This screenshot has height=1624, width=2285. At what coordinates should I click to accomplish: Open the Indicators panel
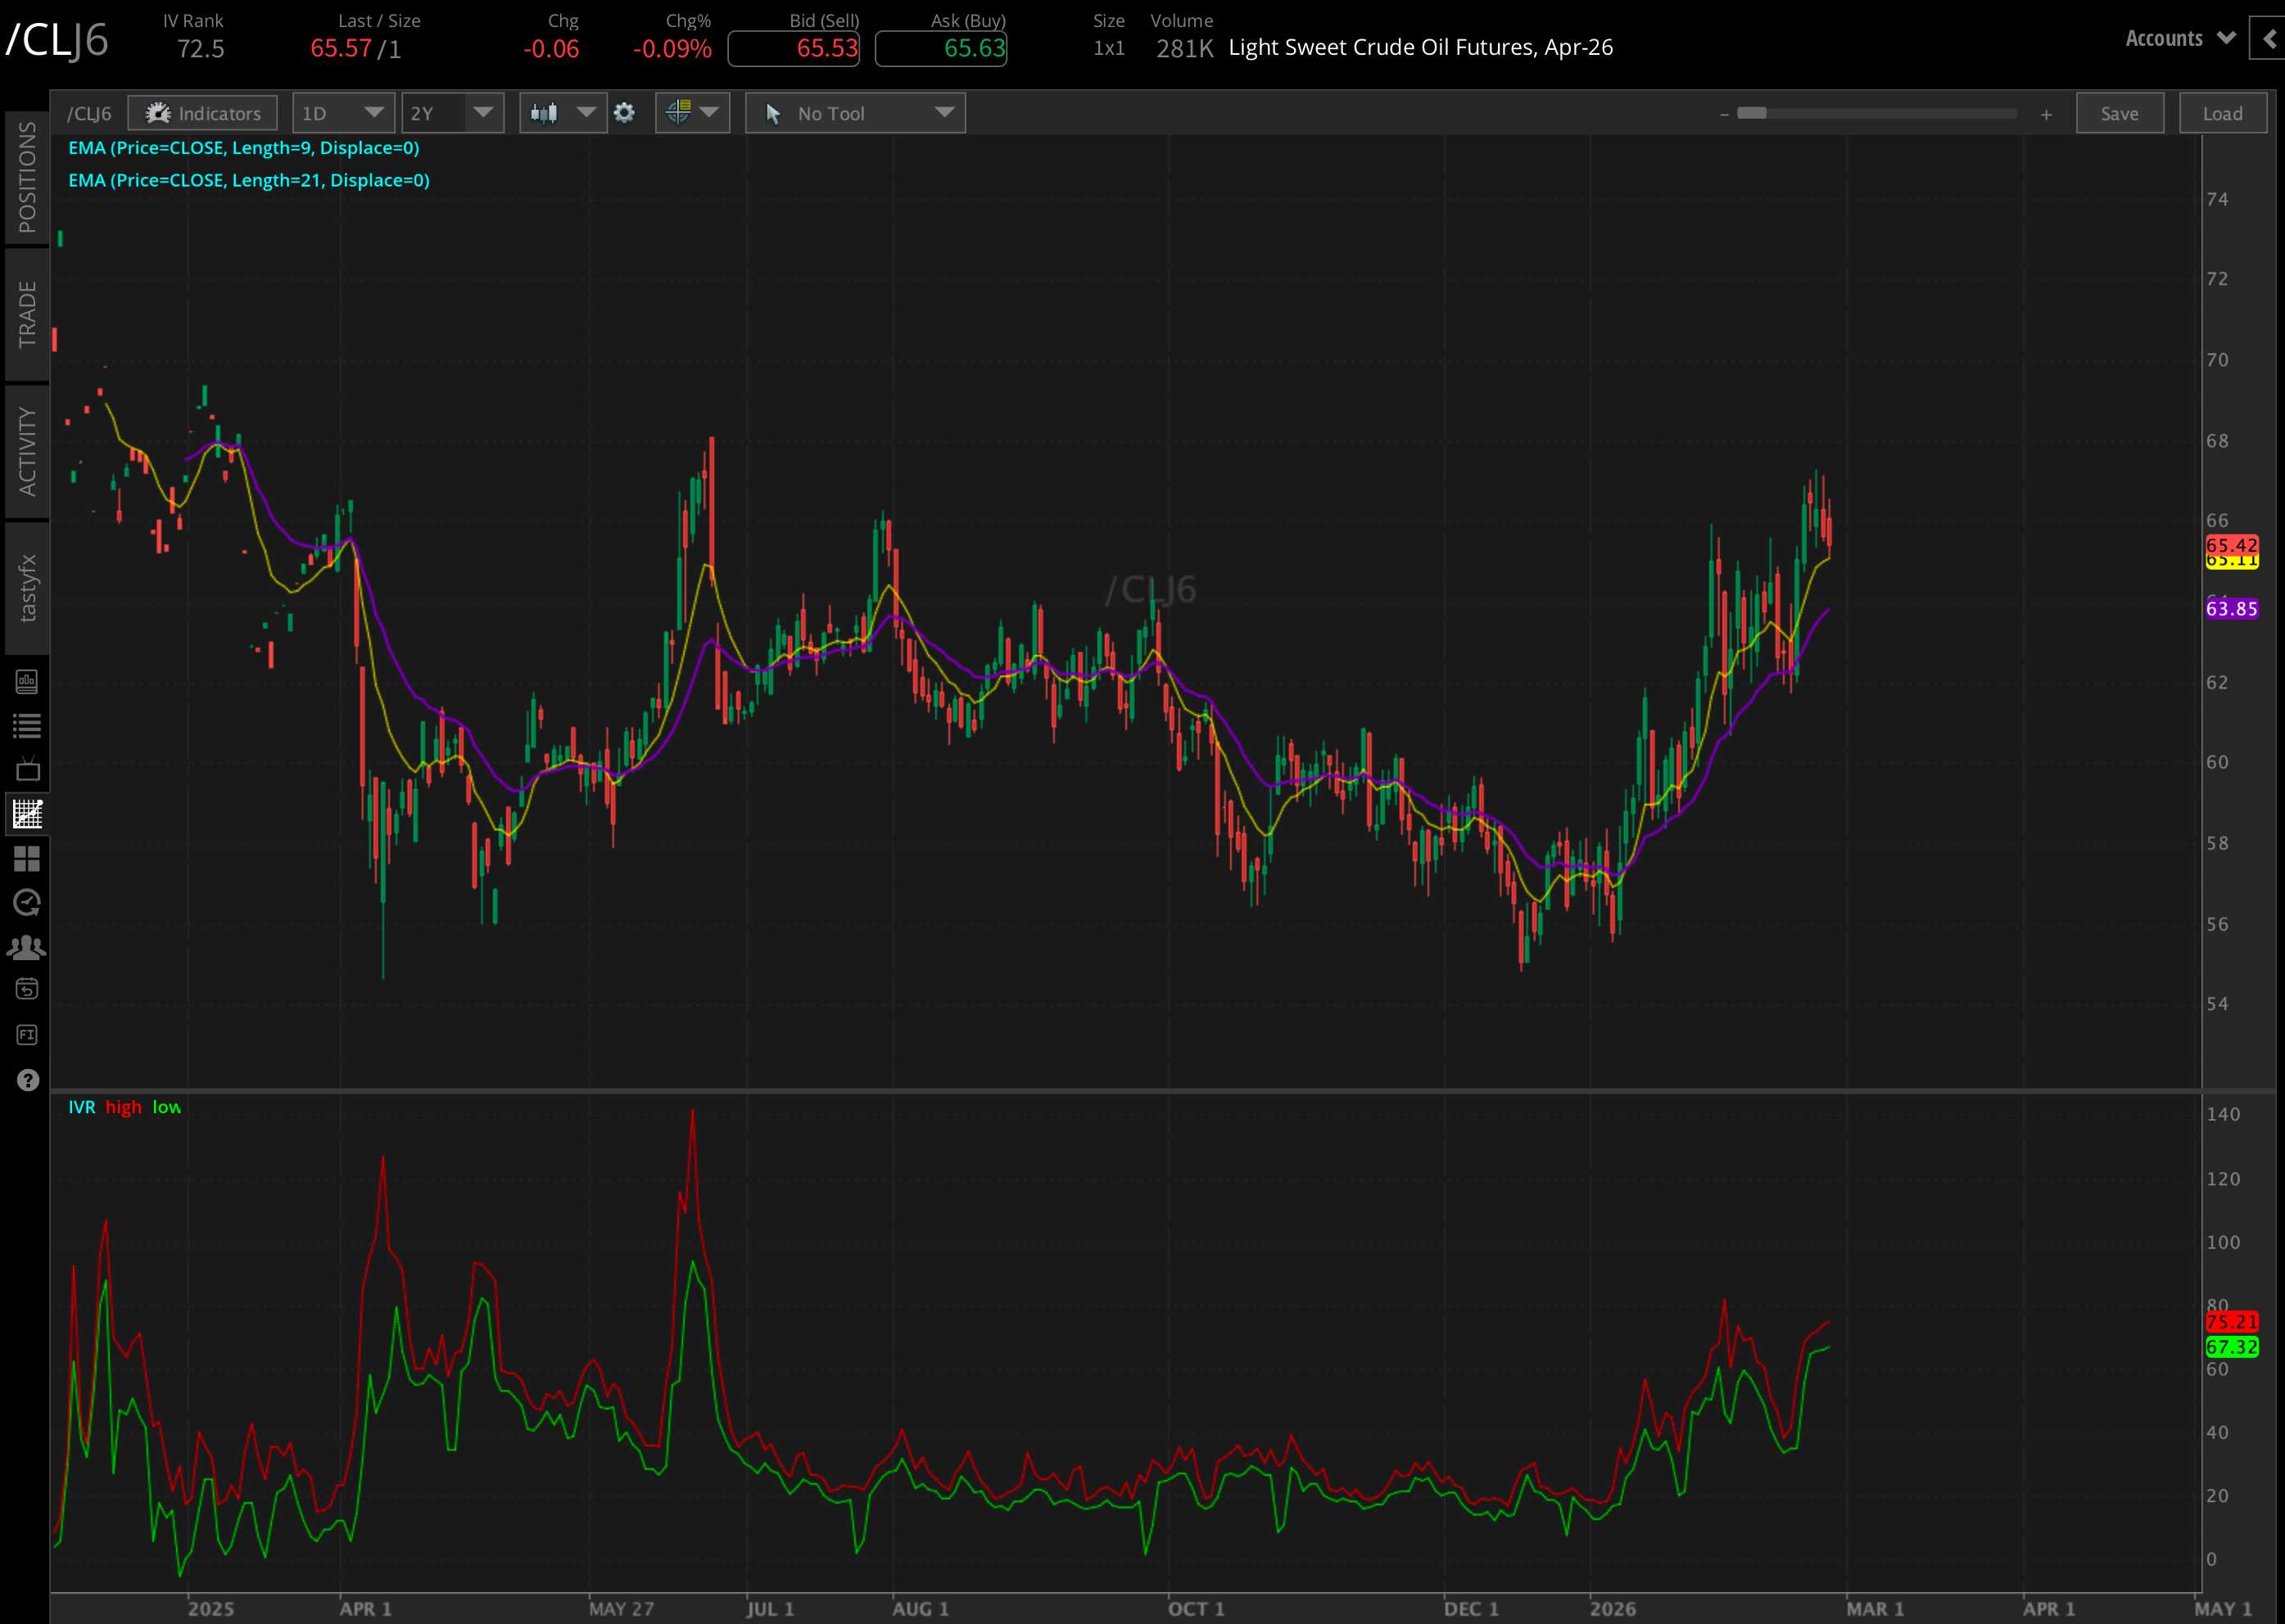click(203, 113)
